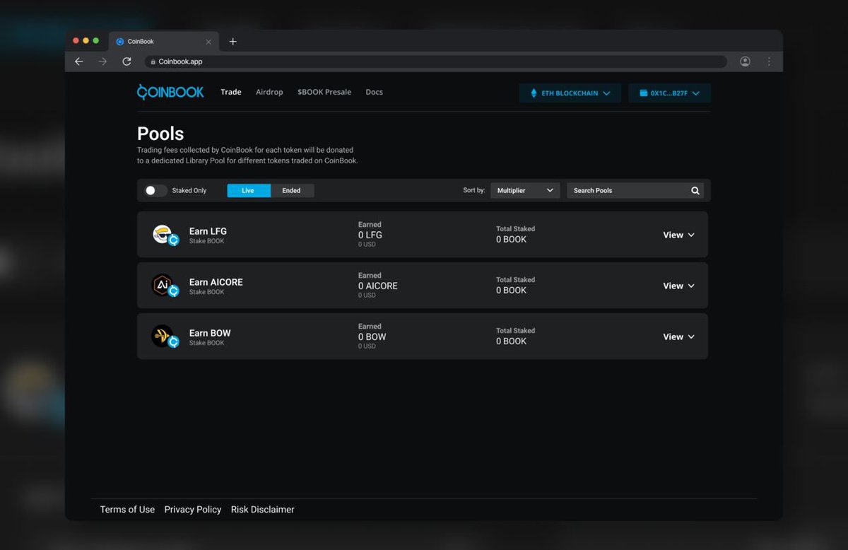Click the Sort by label
The image size is (848, 550).
(x=474, y=190)
